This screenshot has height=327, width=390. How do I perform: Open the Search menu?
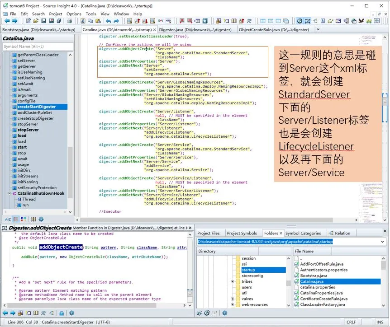coord(38,14)
